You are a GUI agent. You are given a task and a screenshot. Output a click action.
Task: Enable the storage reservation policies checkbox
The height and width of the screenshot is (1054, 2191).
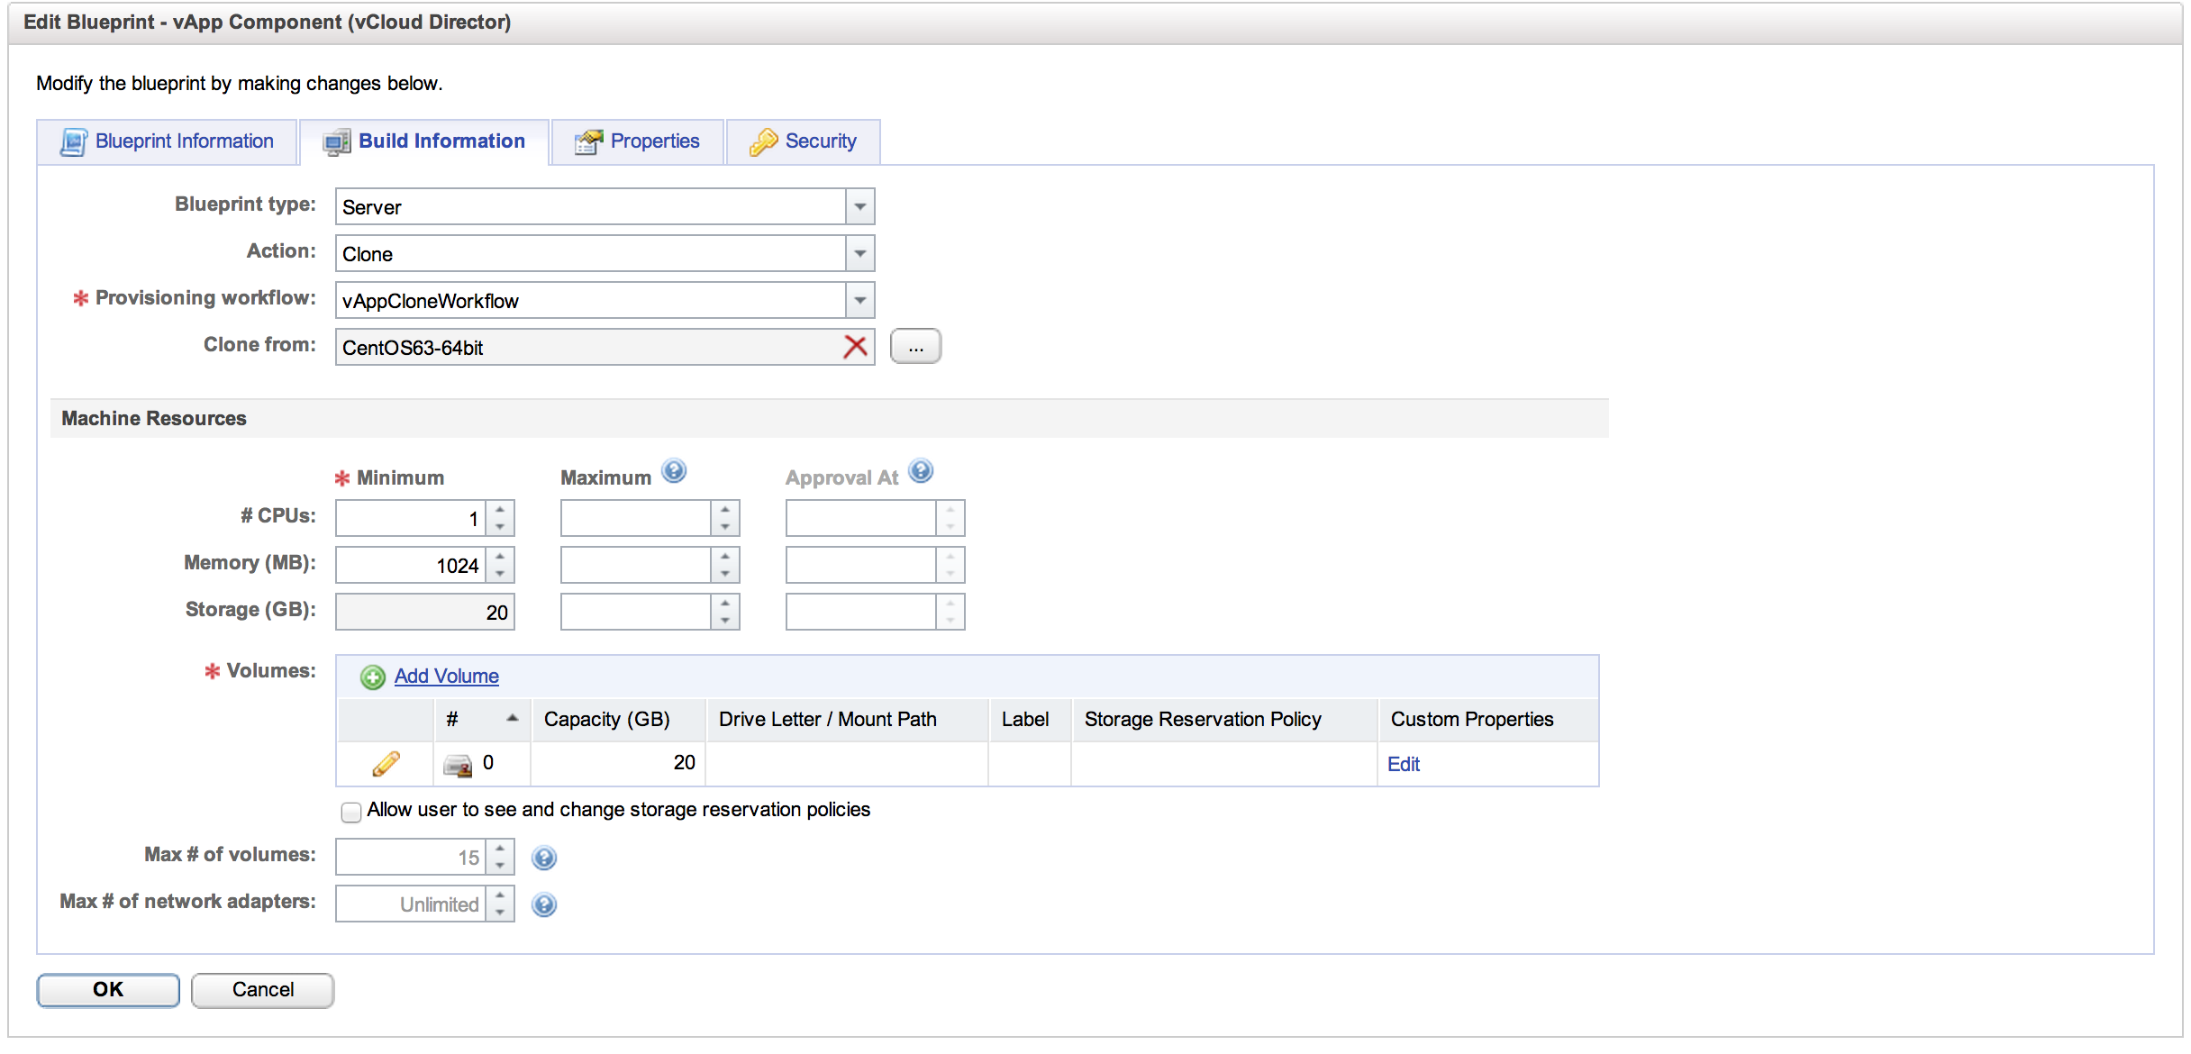click(x=351, y=812)
